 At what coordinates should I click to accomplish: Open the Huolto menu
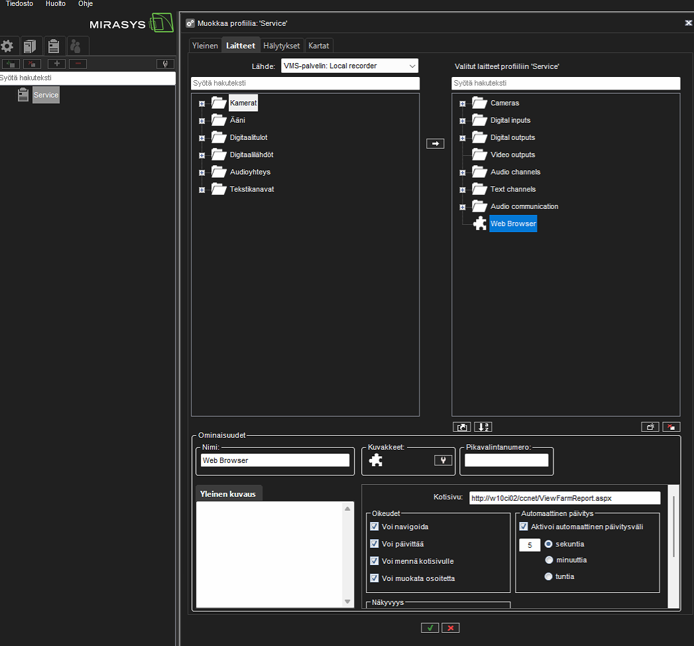click(x=55, y=4)
